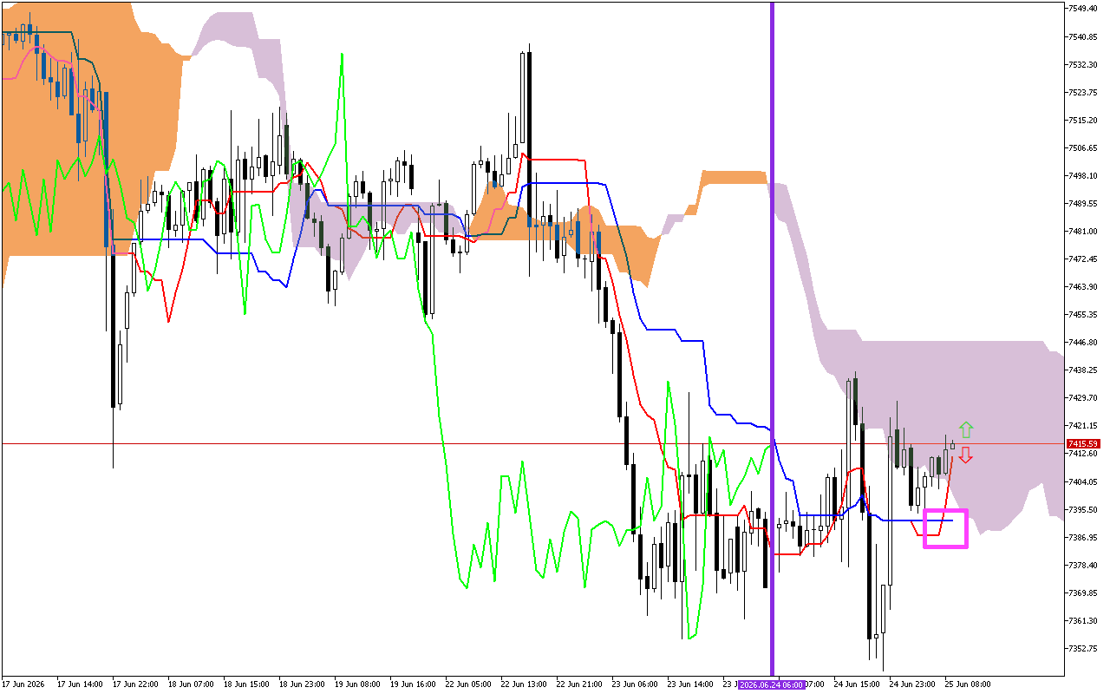Click price axis label 7549.40
This screenshot has width=1110, height=694.
(1084, 9)
